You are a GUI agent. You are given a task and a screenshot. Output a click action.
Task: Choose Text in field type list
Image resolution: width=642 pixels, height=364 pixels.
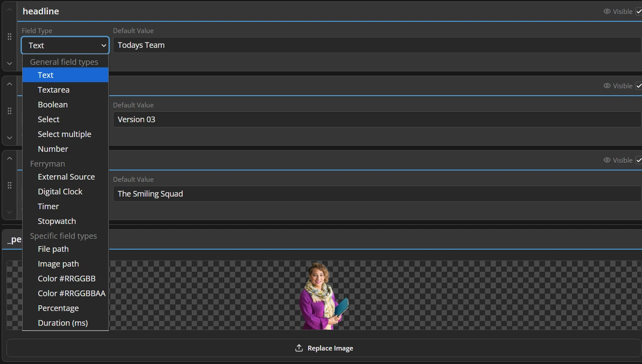click(65, 75)
